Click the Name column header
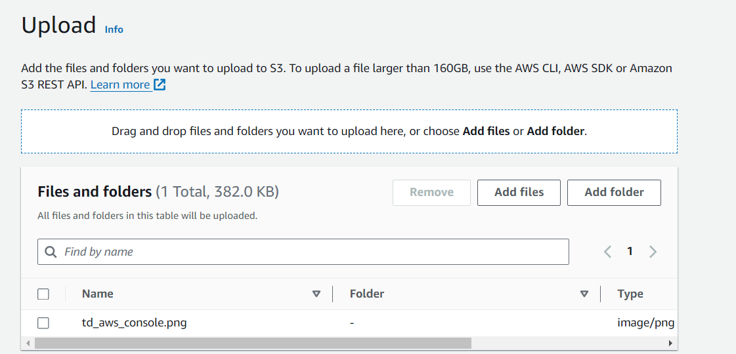This screenshot has height=354, width=736. 98,294
